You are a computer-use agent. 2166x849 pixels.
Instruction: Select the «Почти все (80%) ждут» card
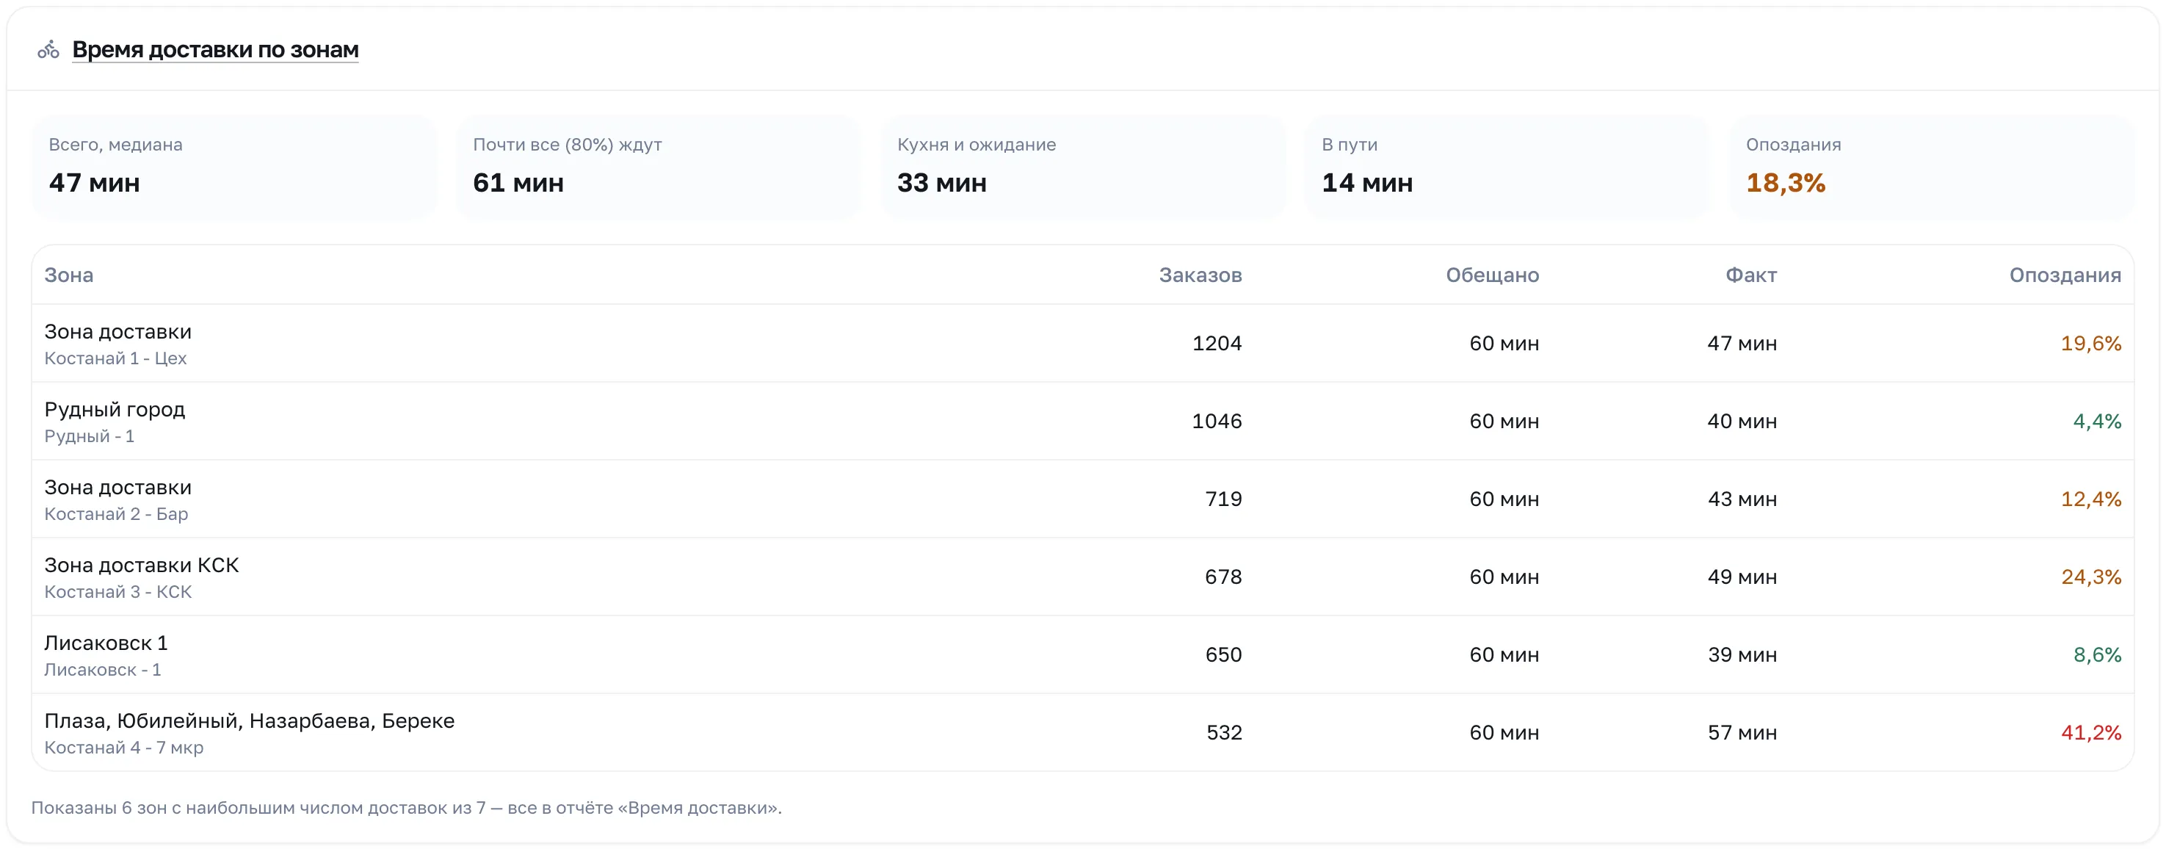[x=659, y=167]
